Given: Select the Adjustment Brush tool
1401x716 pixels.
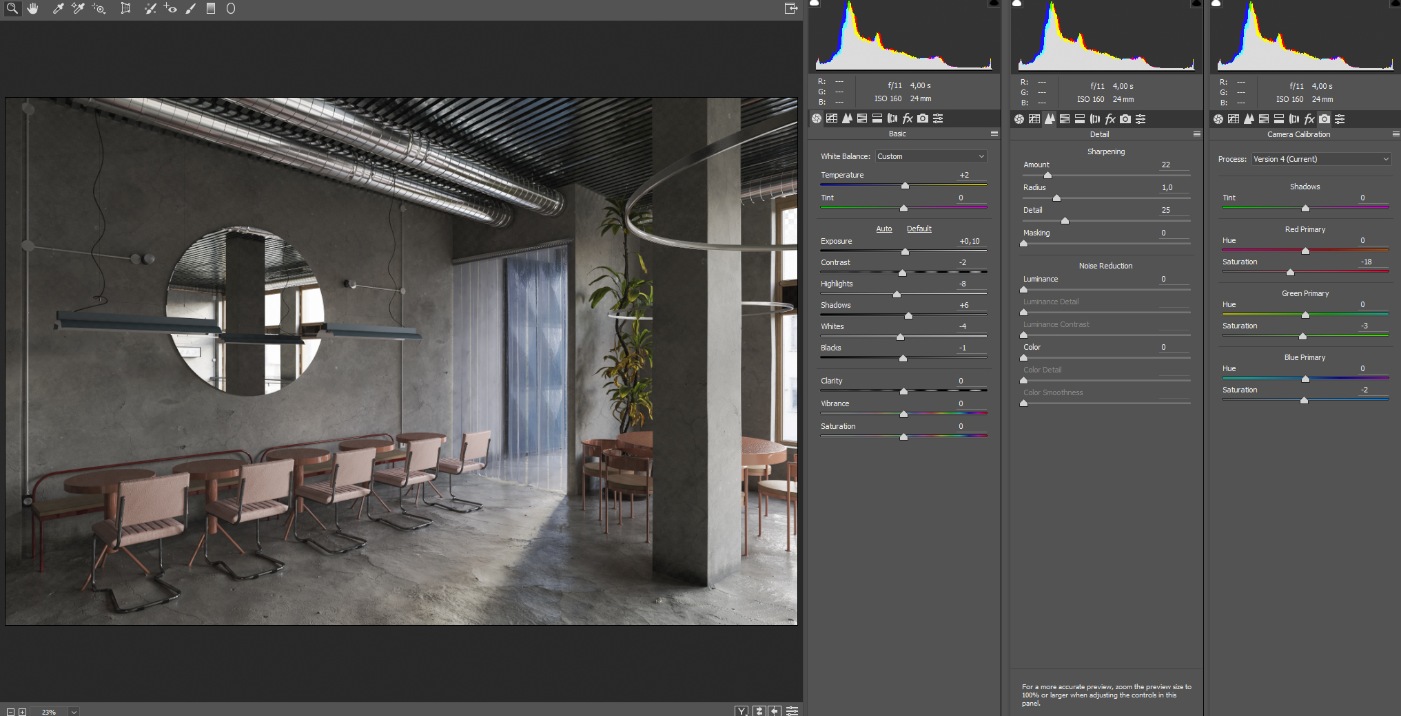Looking at the screenshot, I should pyautogui.click(x=191, y=9).
